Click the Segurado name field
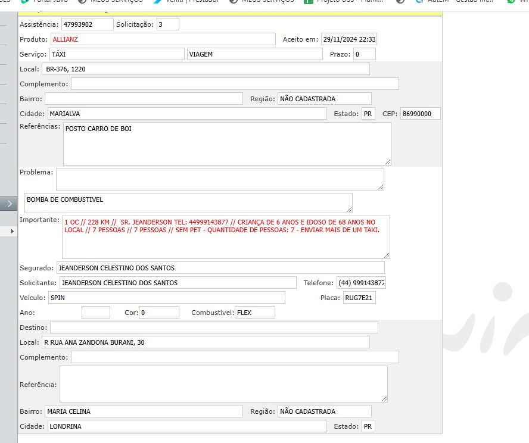Viewport: 529px width, 443px height. point(220,268)
